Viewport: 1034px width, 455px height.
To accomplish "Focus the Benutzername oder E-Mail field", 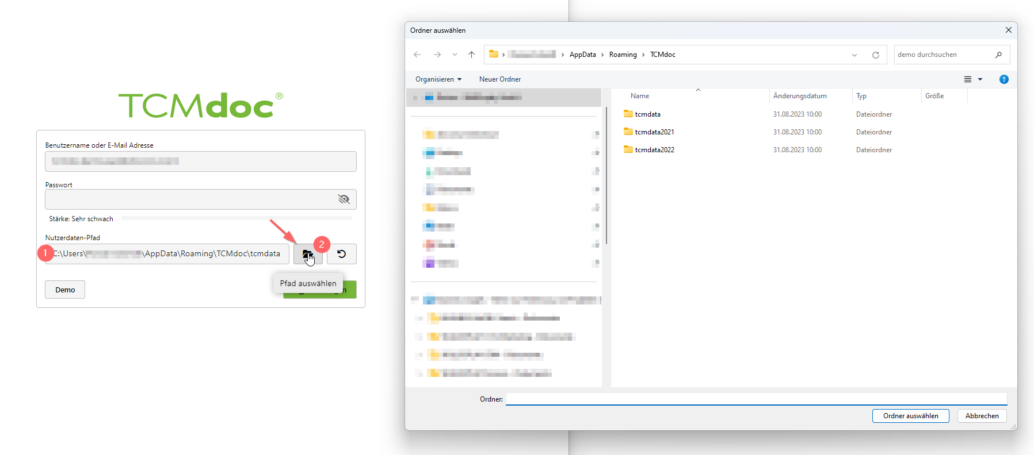I will 201,161.
